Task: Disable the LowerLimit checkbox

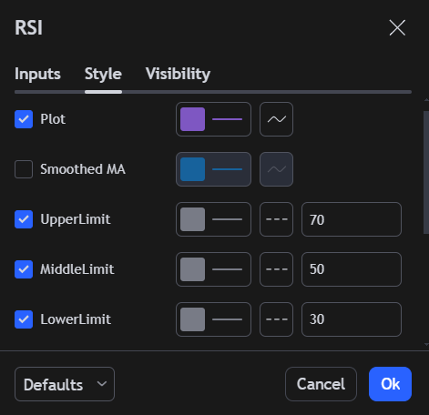Action: [x=24, y=319]
